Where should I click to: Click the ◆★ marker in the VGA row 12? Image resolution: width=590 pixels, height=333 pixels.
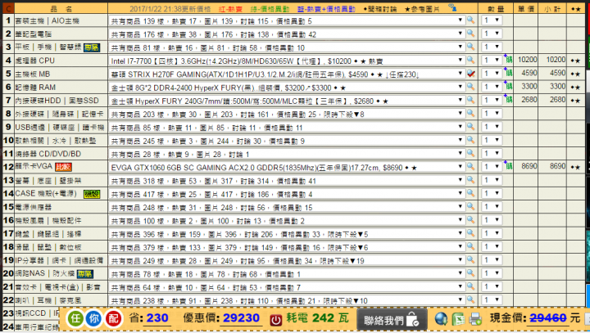[575, 167]
